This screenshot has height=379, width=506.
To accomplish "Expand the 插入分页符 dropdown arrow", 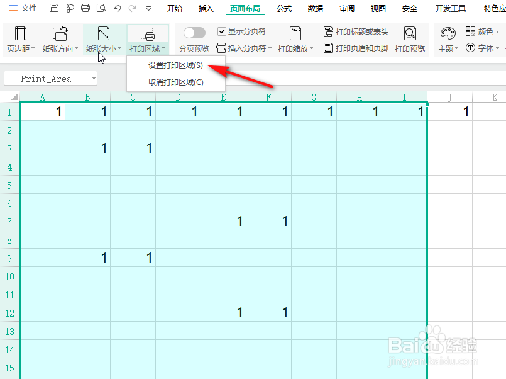I will click(x=270, y=48).
